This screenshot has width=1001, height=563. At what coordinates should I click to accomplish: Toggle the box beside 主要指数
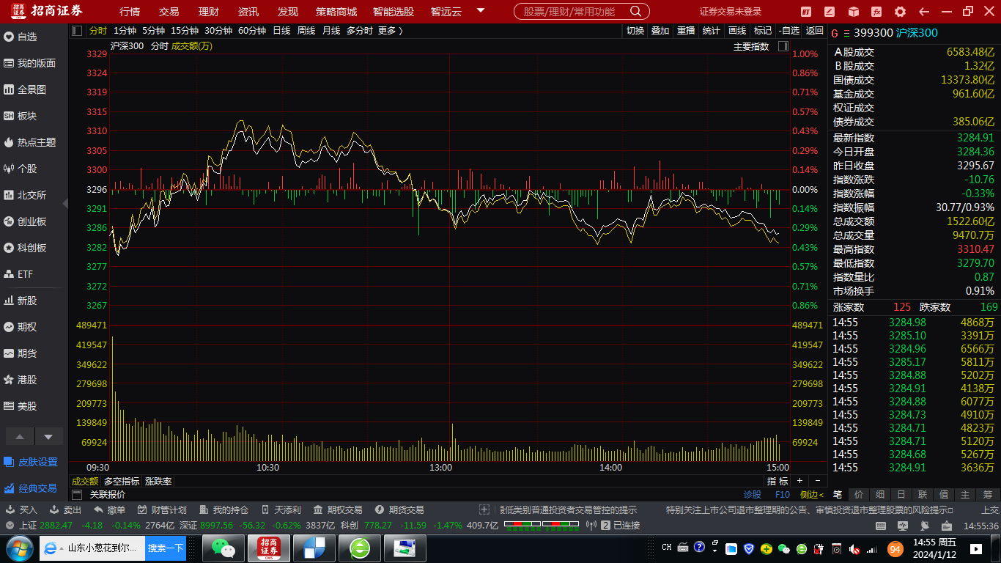click(783, 46)
